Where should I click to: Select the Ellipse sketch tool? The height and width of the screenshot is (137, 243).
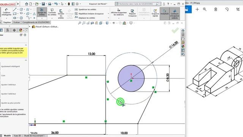click(x=28, y=14)
